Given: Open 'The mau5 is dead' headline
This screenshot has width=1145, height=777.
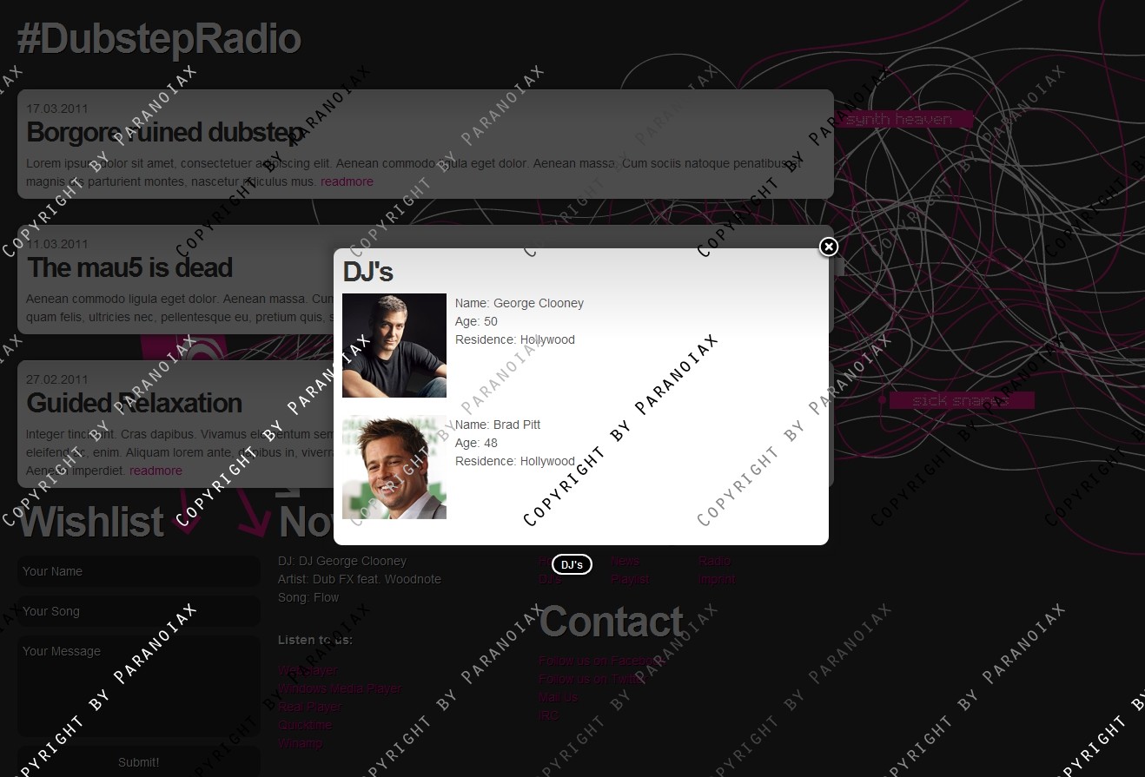Looking at the screenshot, I should click(x=129, y=267).
